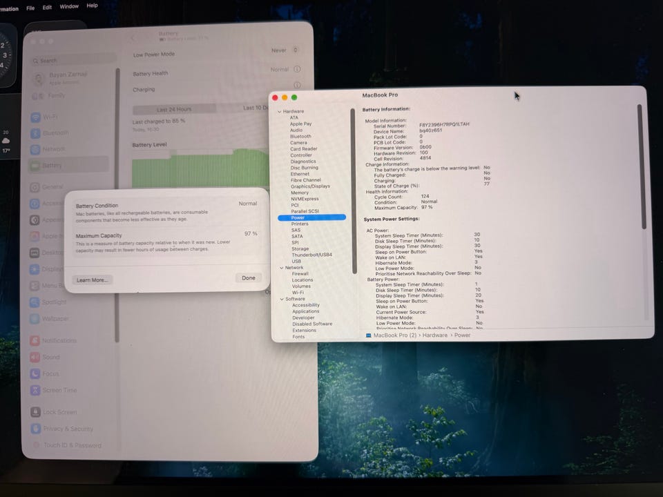Image resolution: width=663 pixels, height=497 pixels.
Task: Select Disc Burning in hardware list
Action: click(305, 167)
